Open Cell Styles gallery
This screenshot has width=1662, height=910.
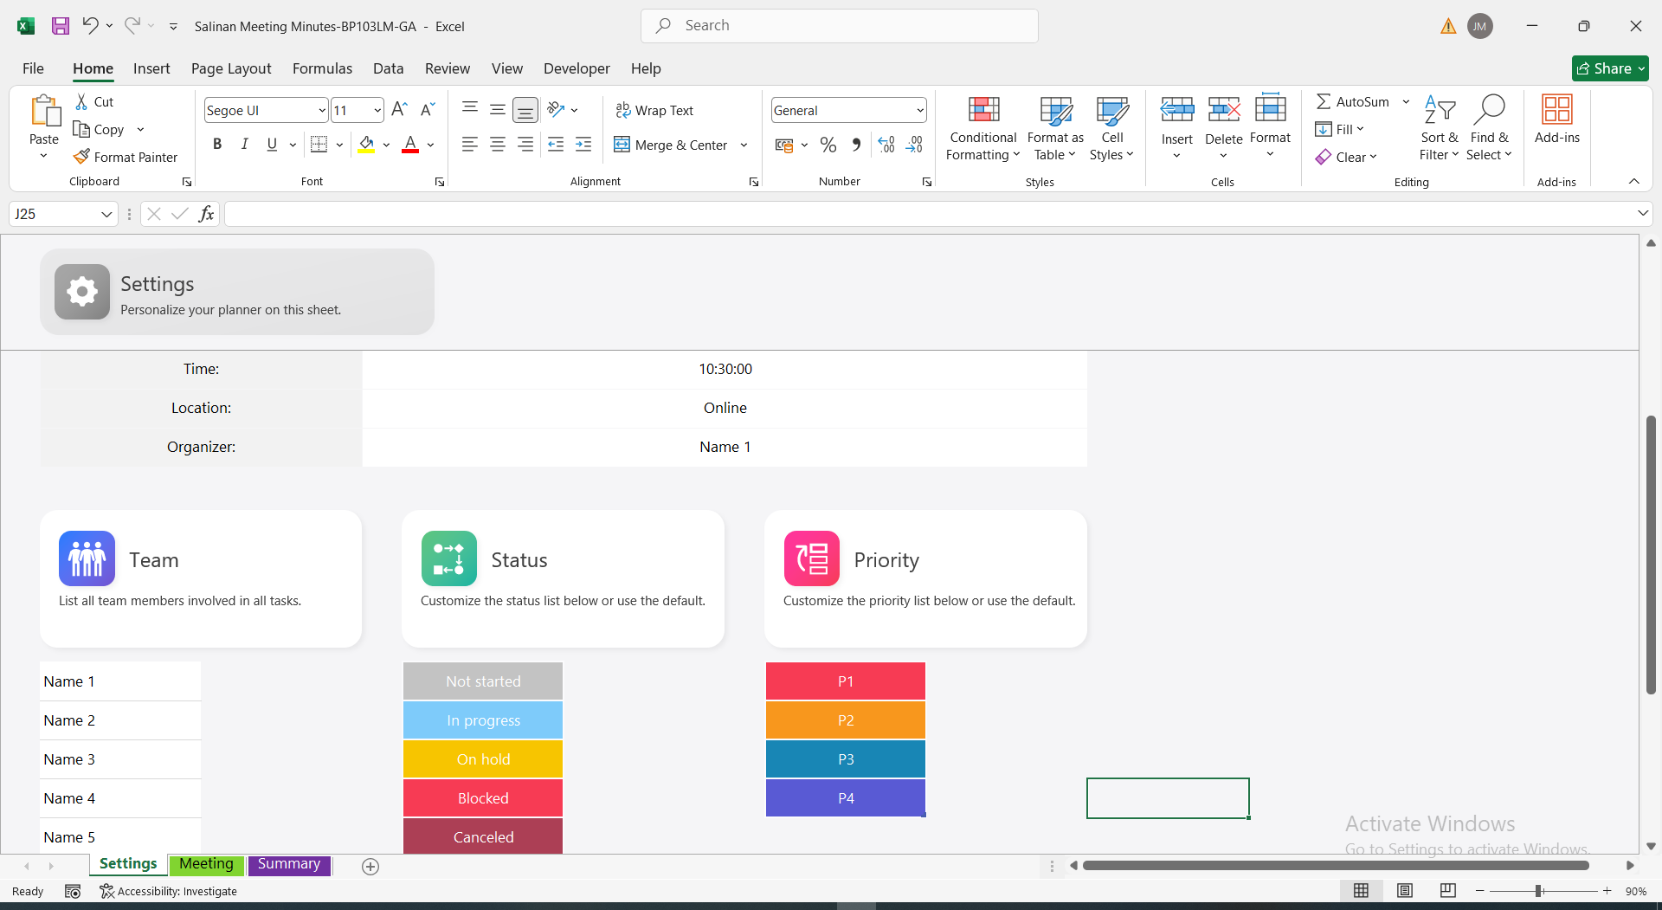(1111, 128)
